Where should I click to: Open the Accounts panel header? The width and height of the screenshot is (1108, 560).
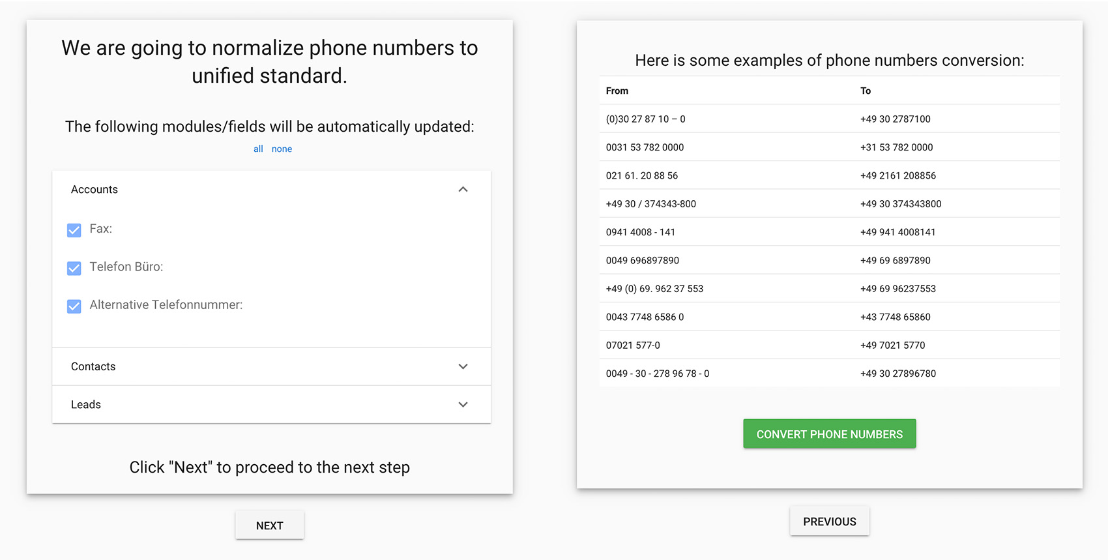coord(95,190)
